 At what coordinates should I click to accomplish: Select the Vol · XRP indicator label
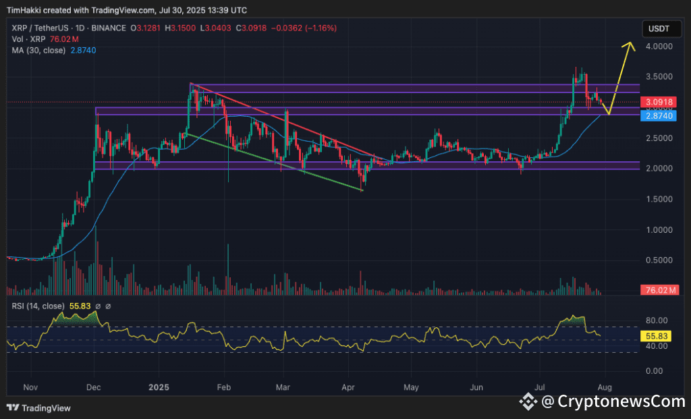pos(28,39)
